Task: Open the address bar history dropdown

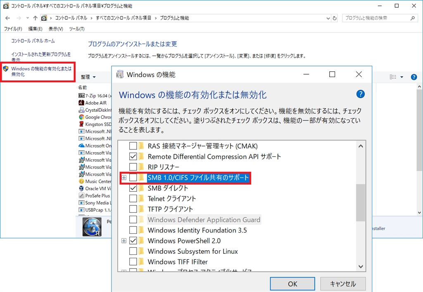Action: [x=328, y=18]
